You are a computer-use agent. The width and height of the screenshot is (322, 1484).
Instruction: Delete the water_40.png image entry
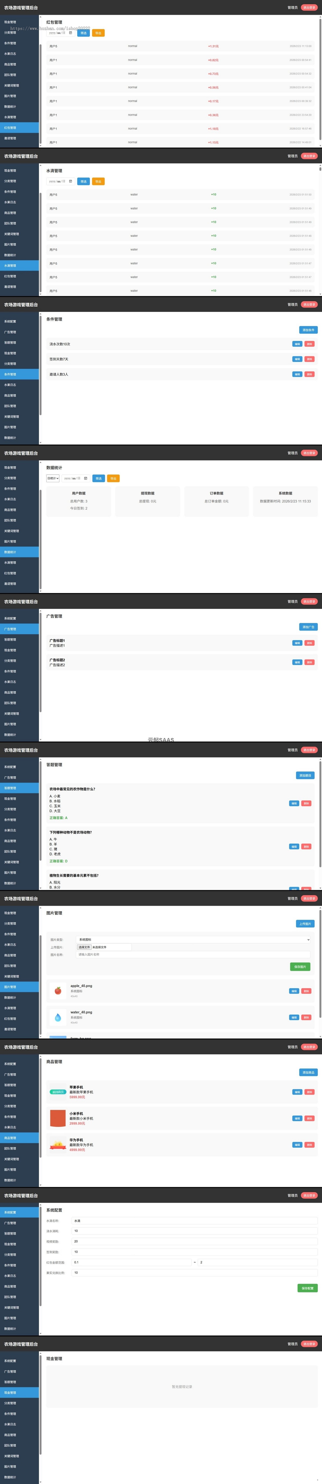click(306, 1017)
